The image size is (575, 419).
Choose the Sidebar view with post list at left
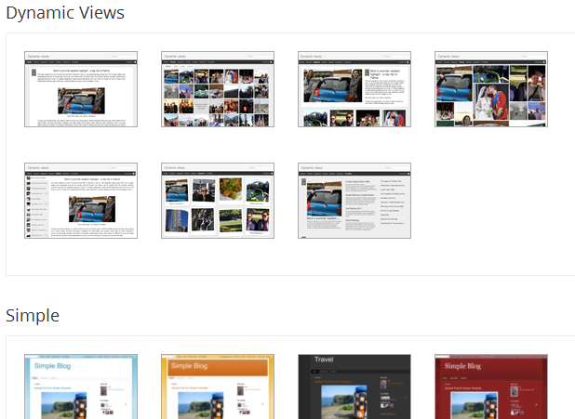81,201
